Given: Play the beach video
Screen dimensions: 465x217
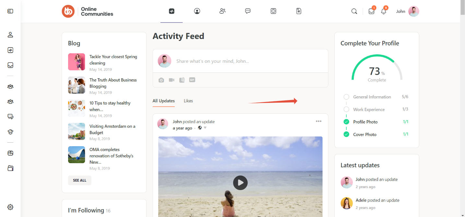Looking at the screenshot, I should pyautogui.click(x=240, y=183).
